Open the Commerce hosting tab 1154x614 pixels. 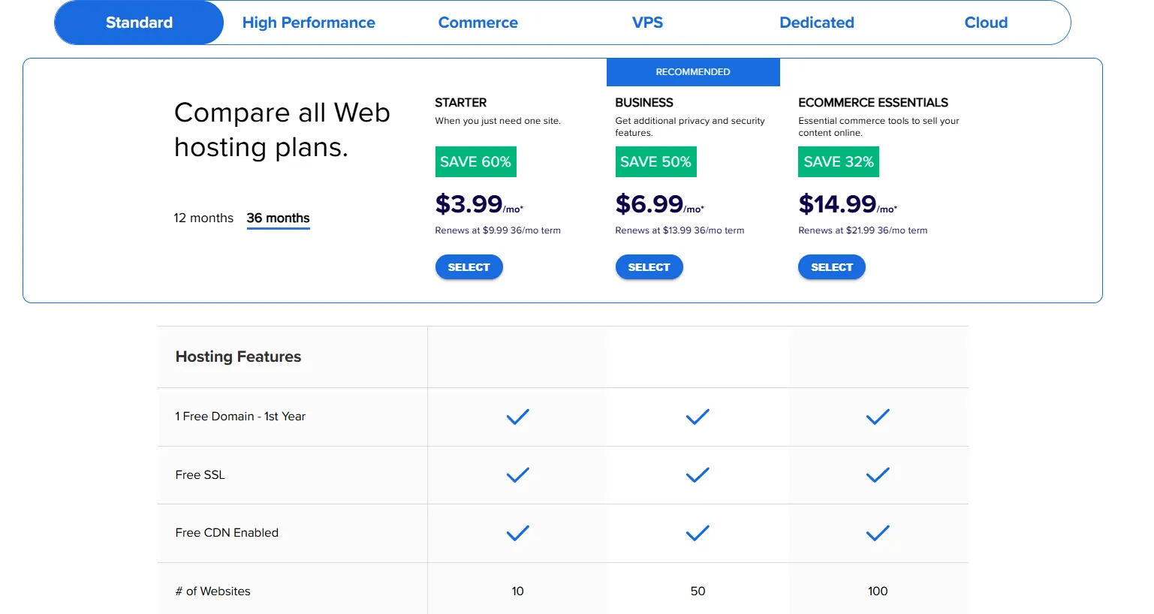(x=478, y=23)
